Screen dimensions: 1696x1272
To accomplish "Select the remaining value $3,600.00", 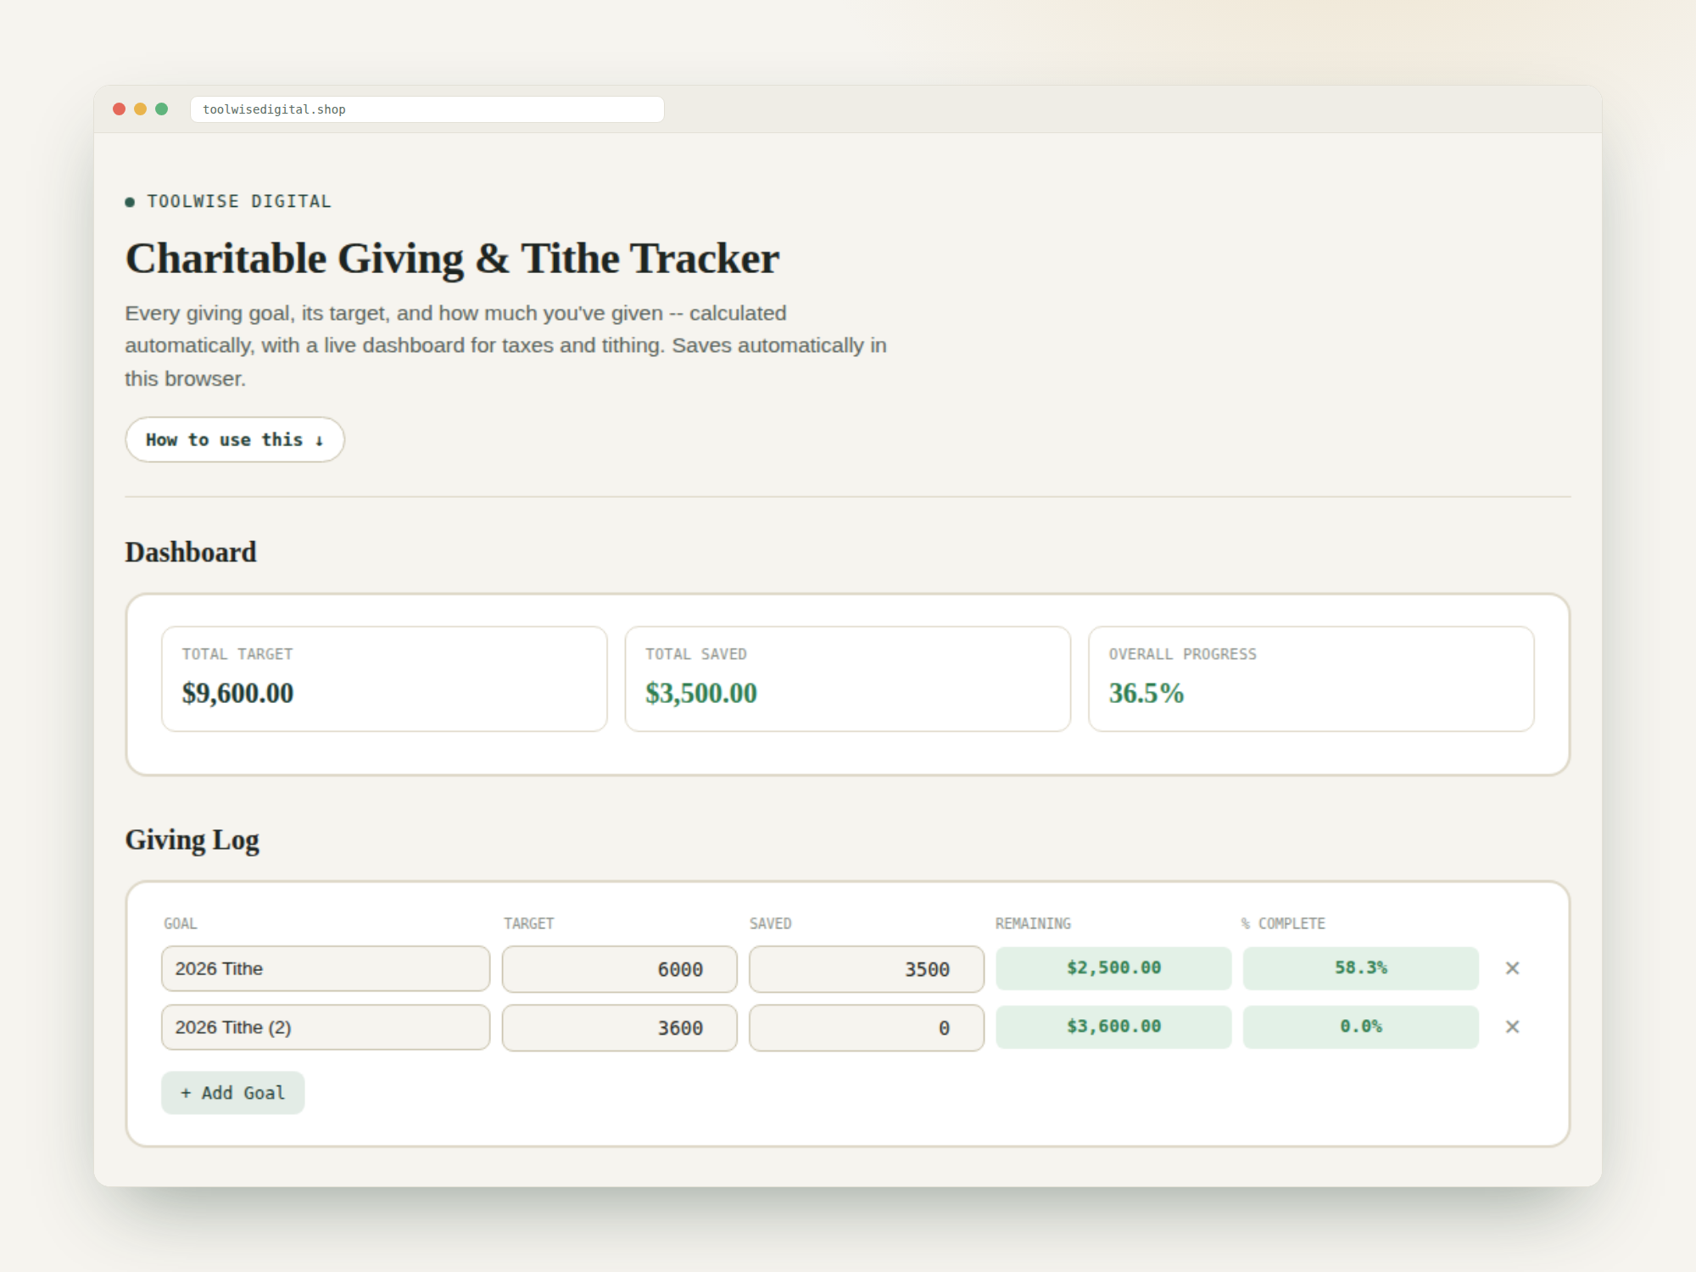I will coord(1113,1027).
